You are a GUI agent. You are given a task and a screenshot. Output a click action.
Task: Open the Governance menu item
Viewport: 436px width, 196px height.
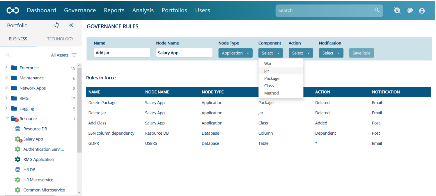click(x=80, y=10)
